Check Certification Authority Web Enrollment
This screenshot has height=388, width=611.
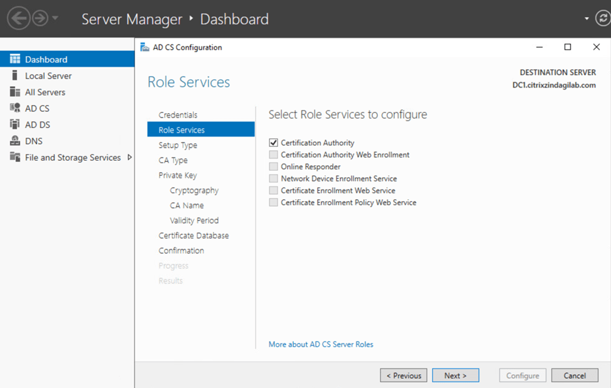click(274, 154)
